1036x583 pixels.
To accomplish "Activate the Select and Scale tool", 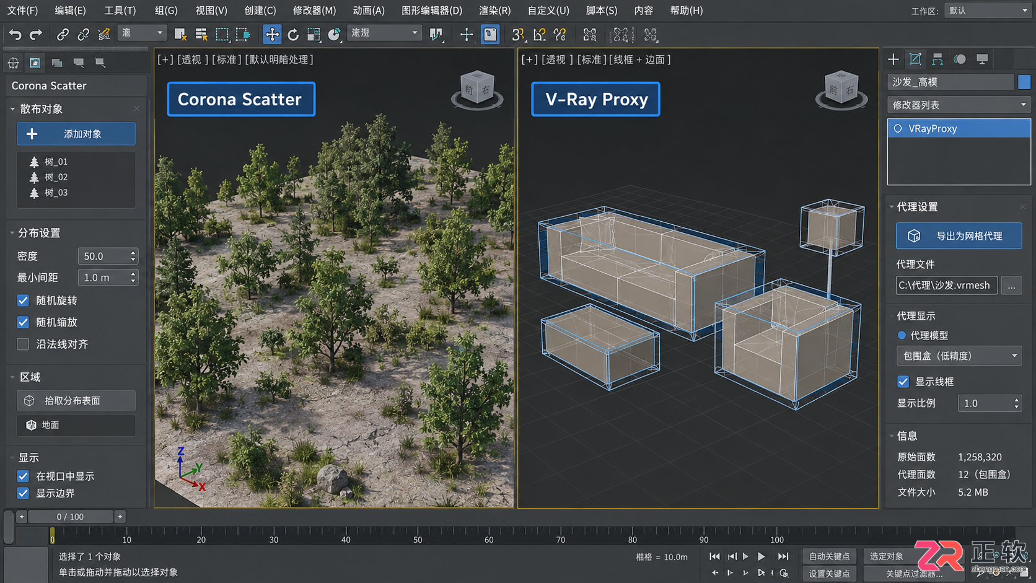I will click(314, 35).
